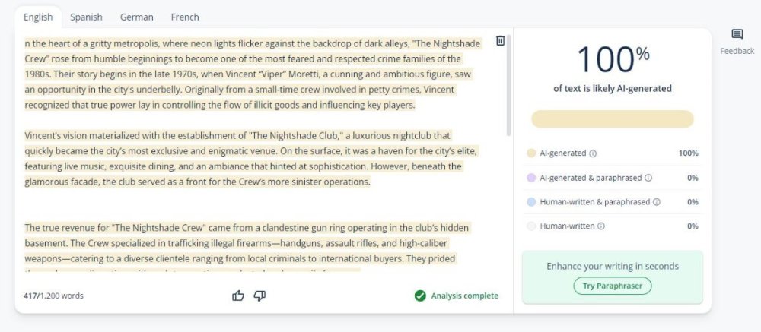Switch to the English tab
The height and width of the screenshot is (332, 761).
(x=38, y=17)
